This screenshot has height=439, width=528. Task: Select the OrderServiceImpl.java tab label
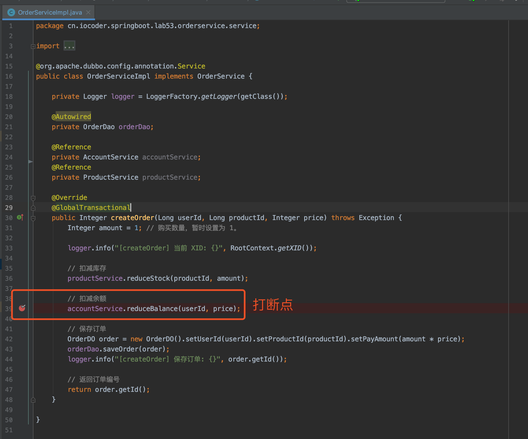coord(50,12)
